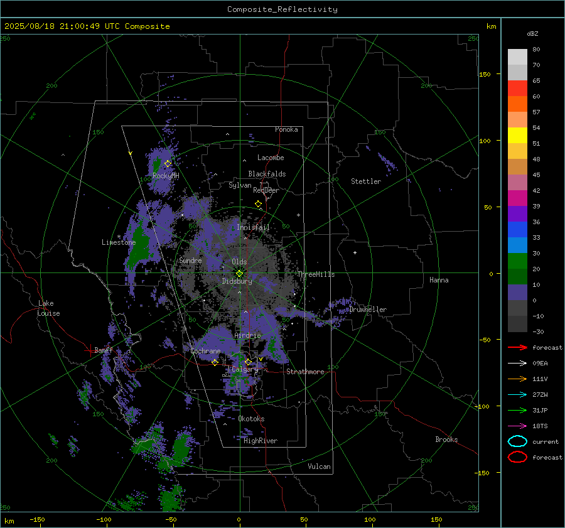Click the Innisfail city label
The height and width of the screenshot is (528, 565).
[253, 227]
